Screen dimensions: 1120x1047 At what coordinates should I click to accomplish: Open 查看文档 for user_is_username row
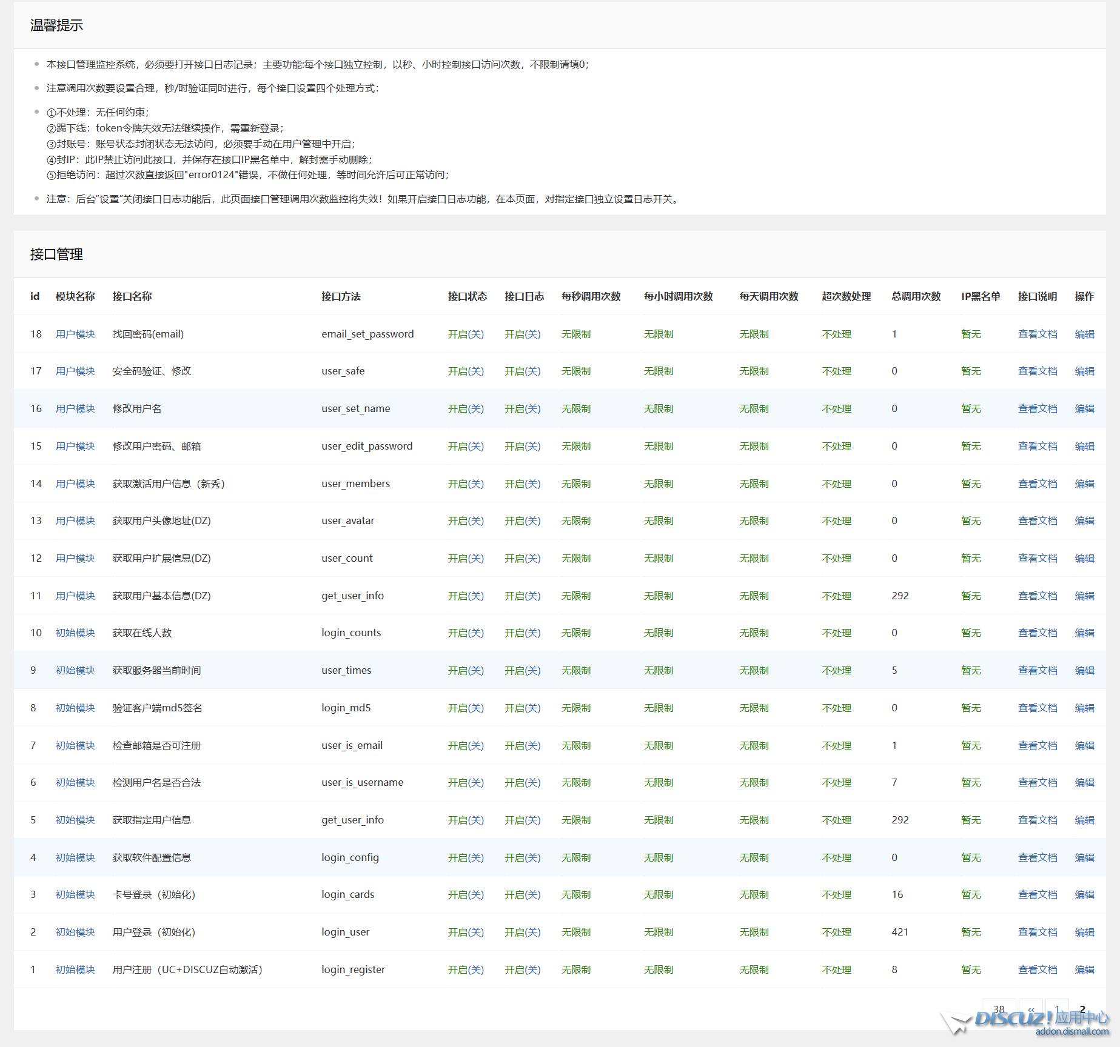pyautogui.click(x=1037, y=782)
